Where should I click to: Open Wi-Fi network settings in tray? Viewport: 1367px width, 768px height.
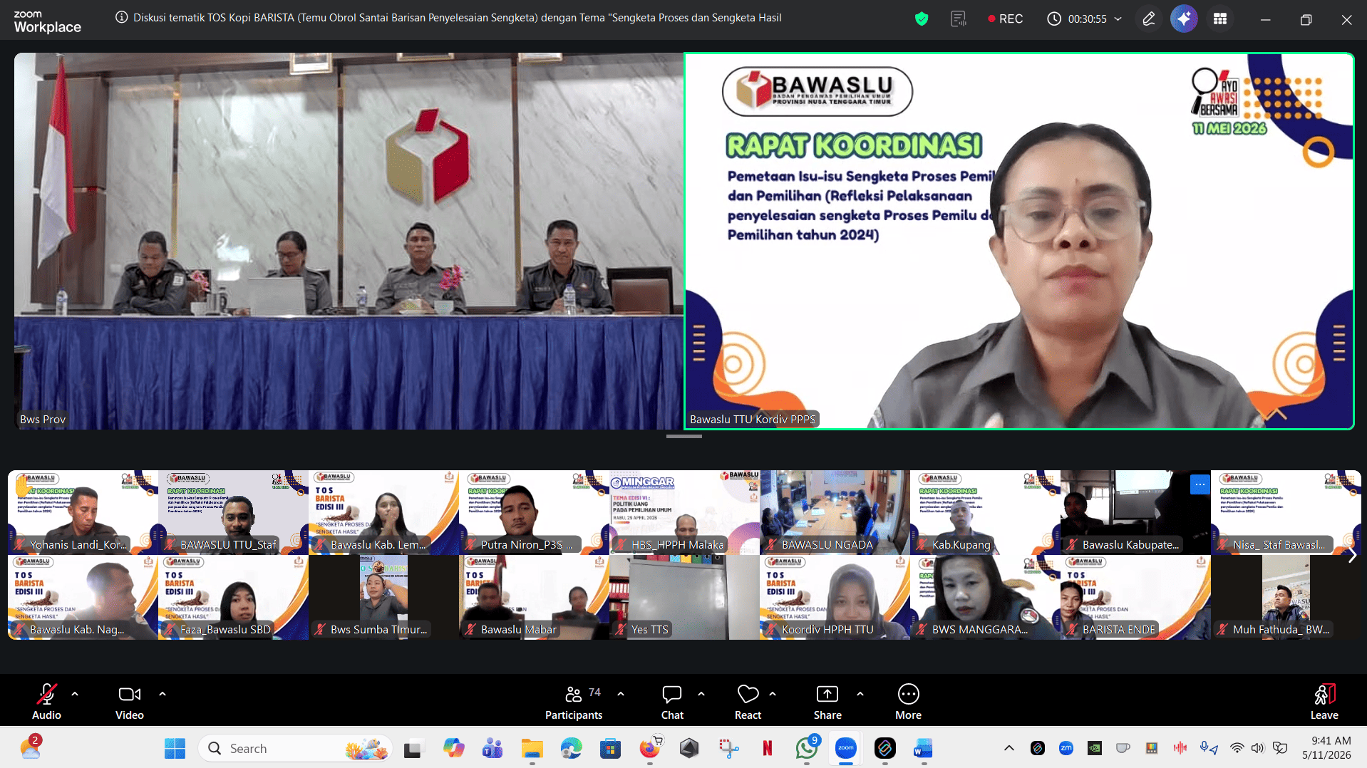point(1237,748)
